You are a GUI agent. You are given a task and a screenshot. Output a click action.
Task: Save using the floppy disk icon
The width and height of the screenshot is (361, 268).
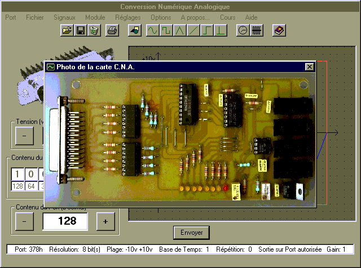80,30
